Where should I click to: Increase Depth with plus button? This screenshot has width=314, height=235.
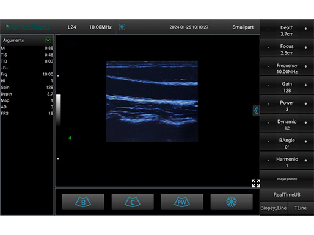coord(305,29)
